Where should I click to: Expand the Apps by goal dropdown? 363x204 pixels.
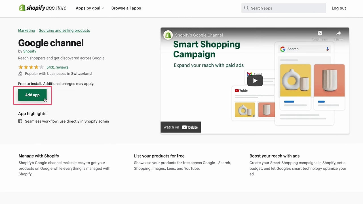point(90,8)
